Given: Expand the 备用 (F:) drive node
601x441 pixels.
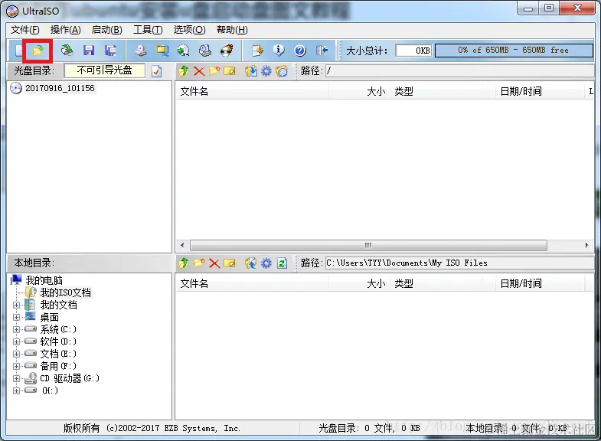Looking at the screenshot, I should (16, 366).
